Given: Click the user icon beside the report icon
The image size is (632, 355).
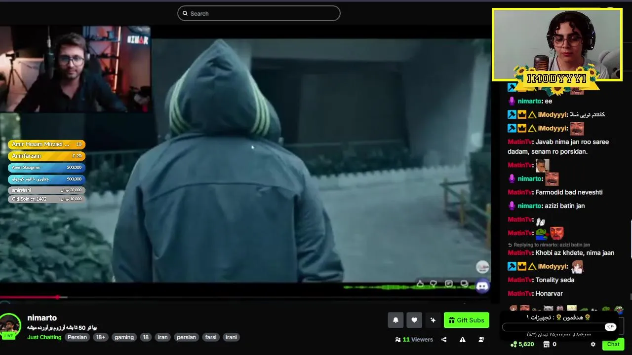Looking at the screenshot, I should click(481, 339).
